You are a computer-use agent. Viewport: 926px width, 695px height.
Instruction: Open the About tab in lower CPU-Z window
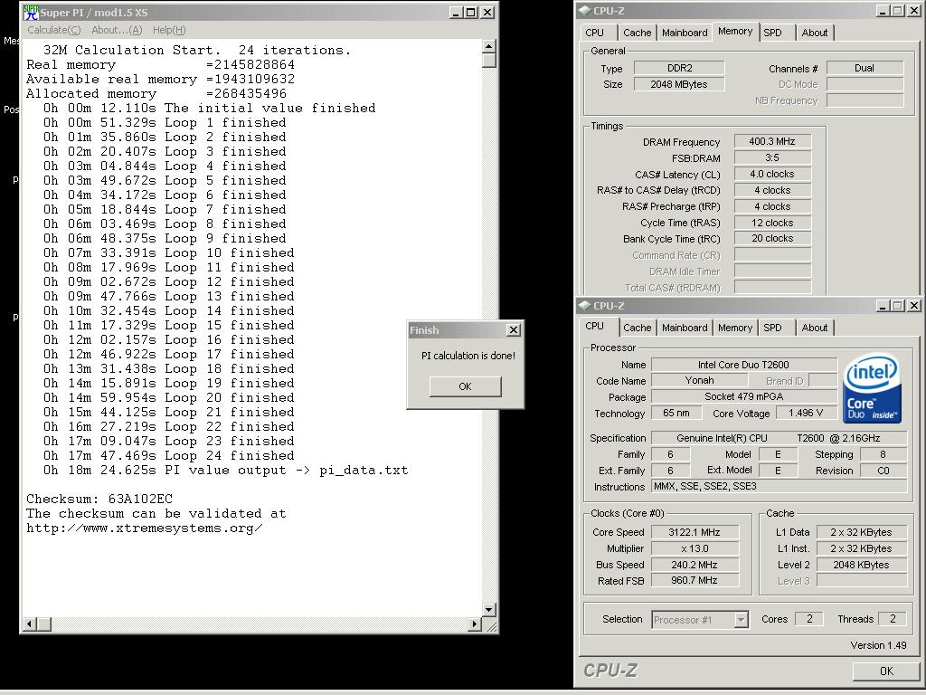click(815, 328)
